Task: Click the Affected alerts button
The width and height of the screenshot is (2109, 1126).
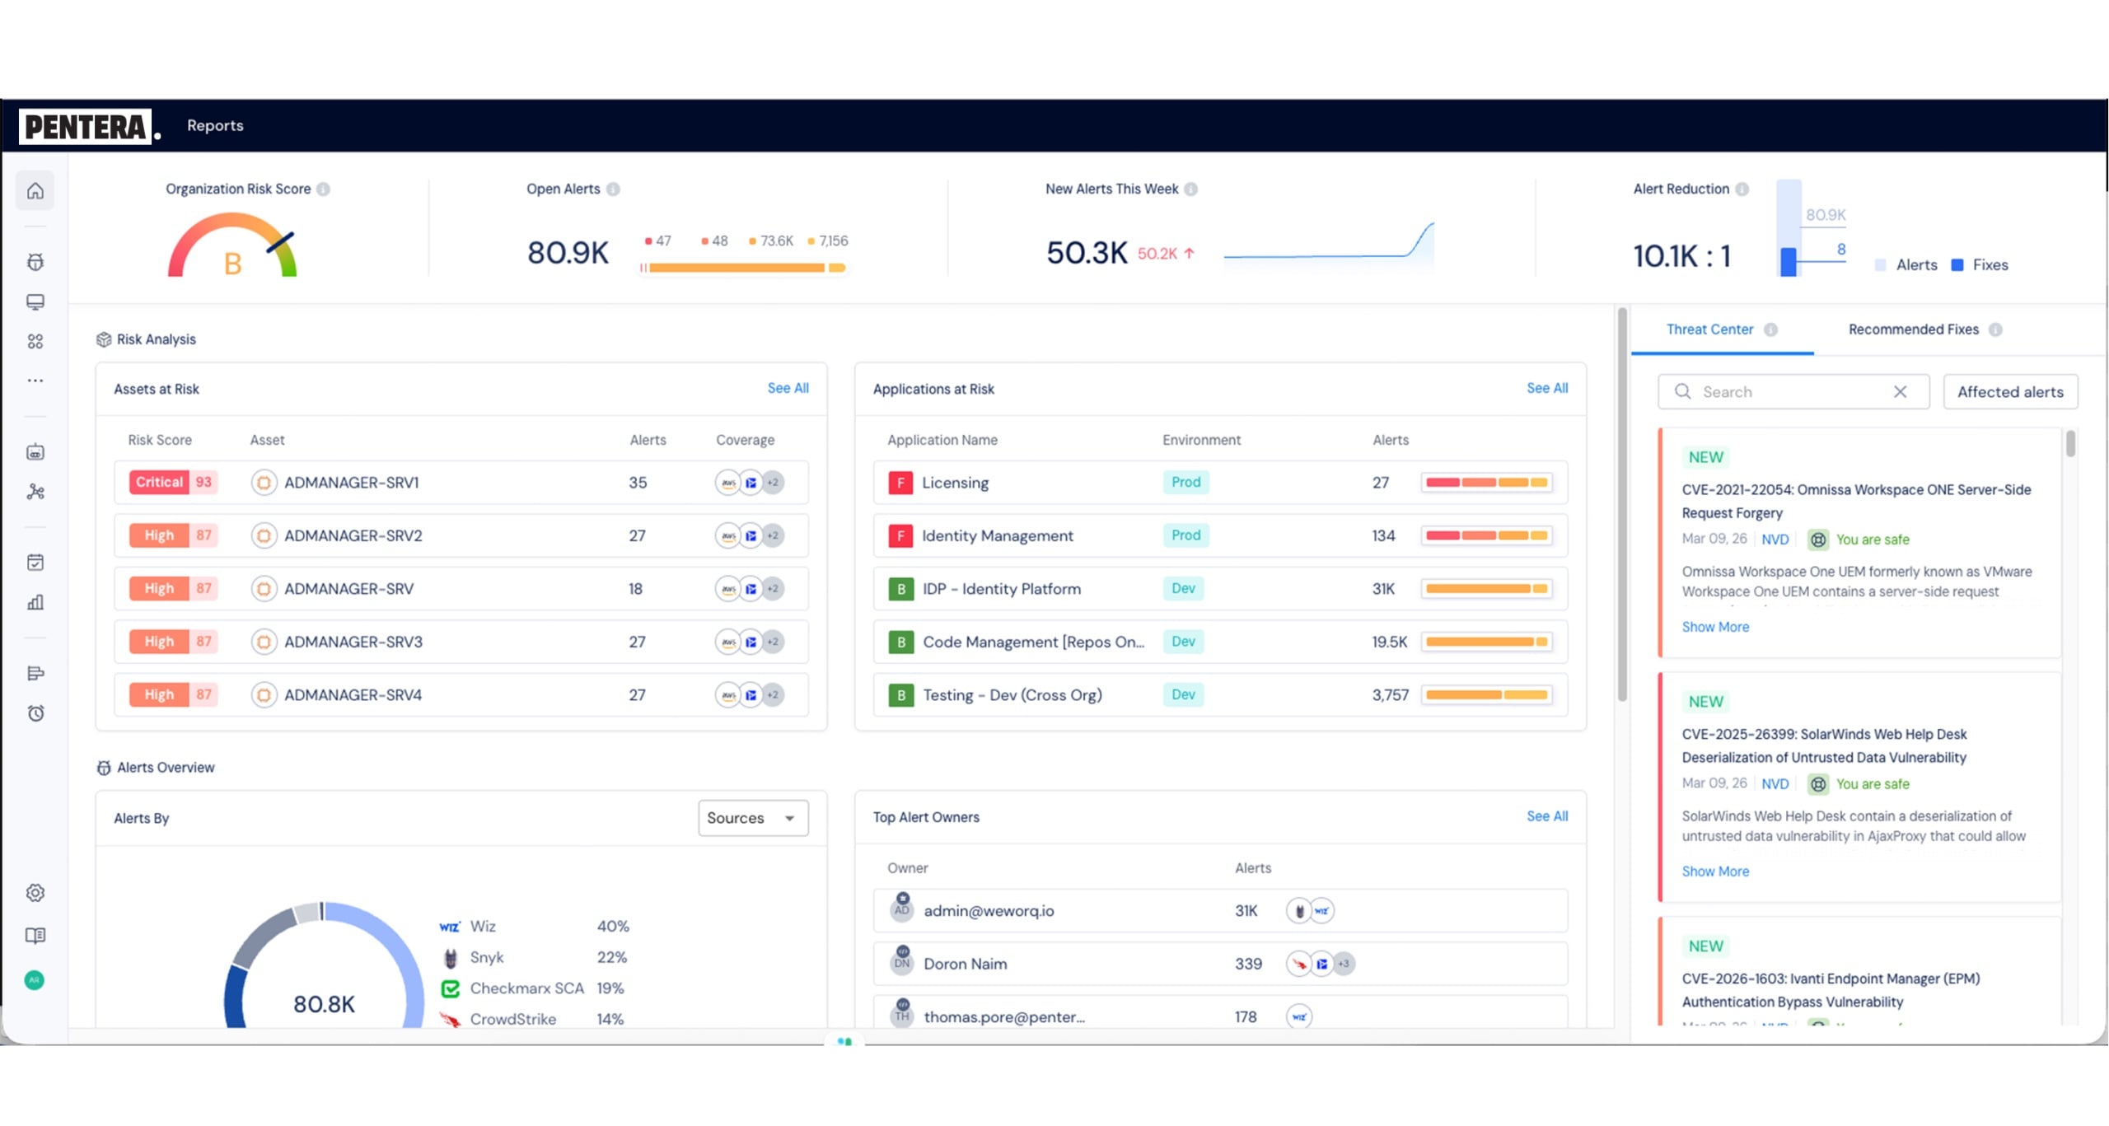Action: coord(2009,392)
